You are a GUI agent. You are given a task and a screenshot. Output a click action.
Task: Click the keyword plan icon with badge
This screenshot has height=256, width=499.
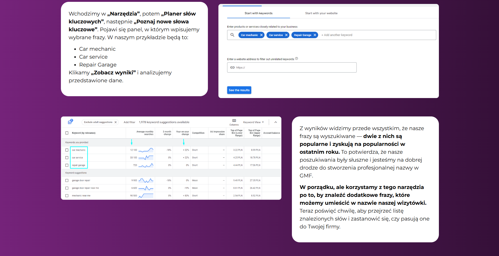pyautogui.click(x=70, y=122)
